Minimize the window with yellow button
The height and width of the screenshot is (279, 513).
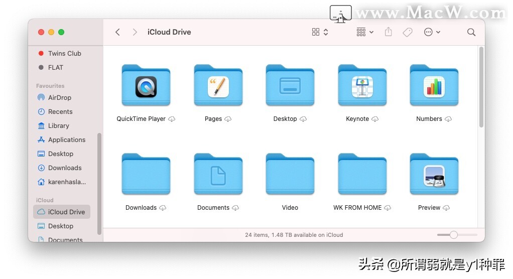(x=51, y=32)
